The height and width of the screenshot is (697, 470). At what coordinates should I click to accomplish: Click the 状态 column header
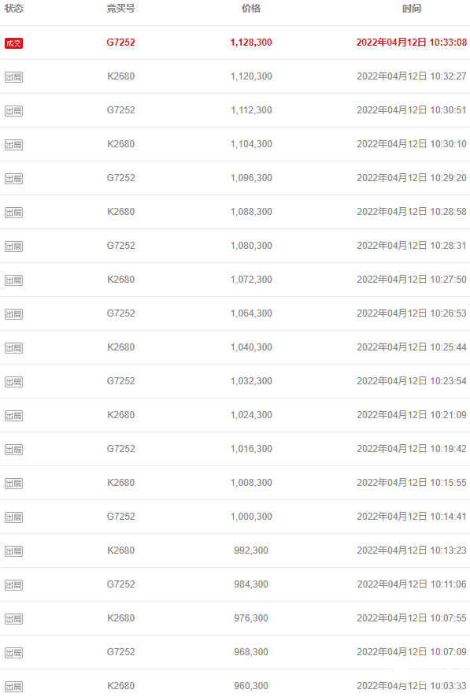[13, 9]
